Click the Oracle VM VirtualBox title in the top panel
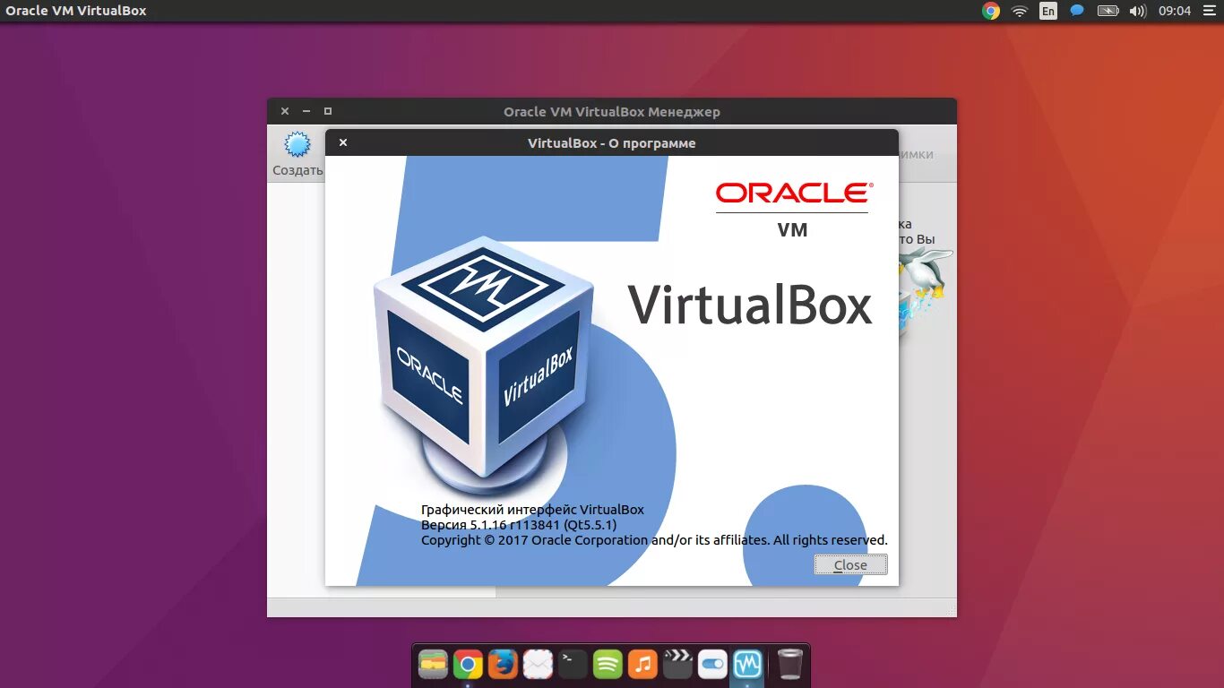The height and width of the screenshot is (688, 1224). pyautogui.click(x=76, y=11)
